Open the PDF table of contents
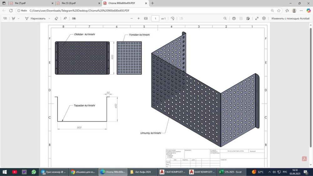The image size is (313, 176). click(5, 18)
